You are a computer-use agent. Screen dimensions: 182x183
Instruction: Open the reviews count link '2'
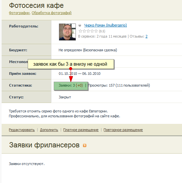point(147,36)
